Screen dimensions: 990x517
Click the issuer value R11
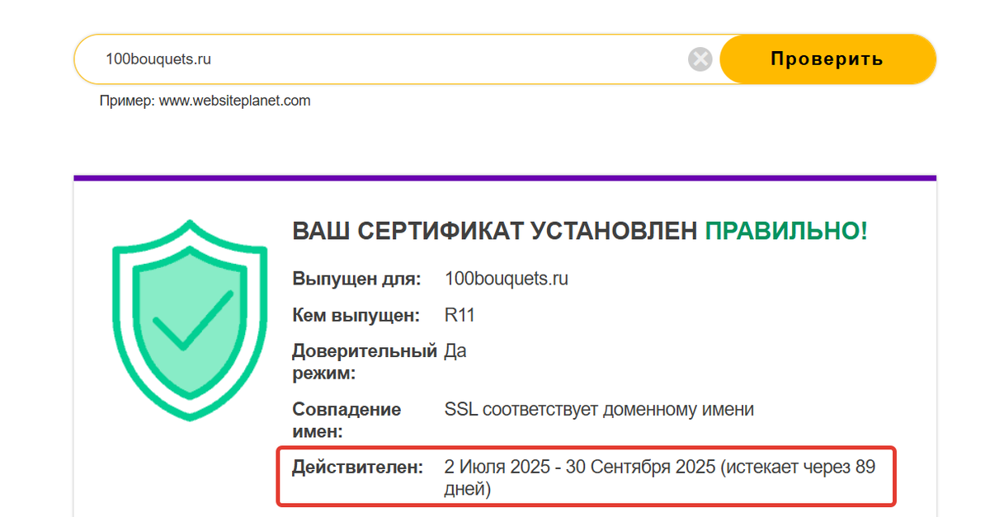pyautogui.click(x=460, y=316)
